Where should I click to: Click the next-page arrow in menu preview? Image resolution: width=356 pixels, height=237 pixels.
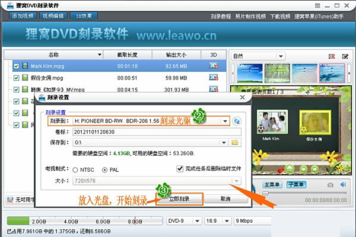tap(314, 169)
